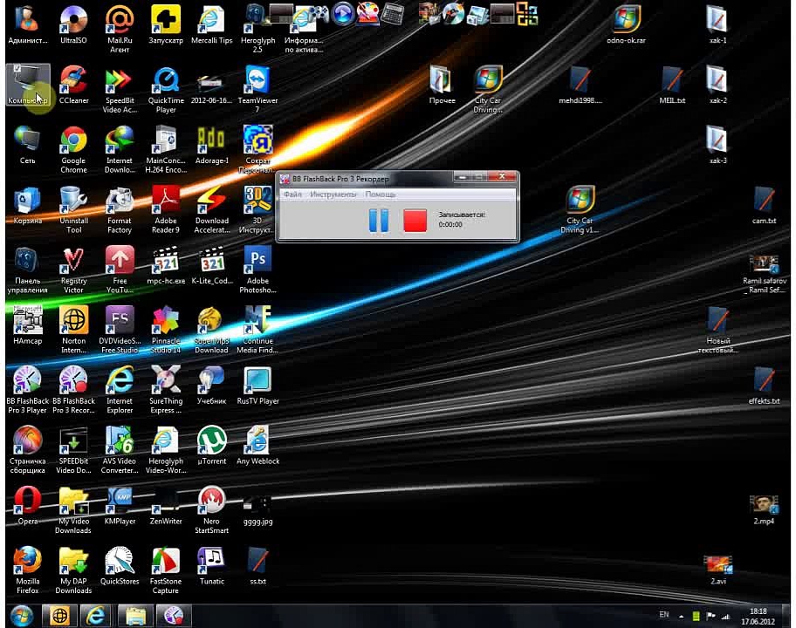Select the AVS Video Converter icon

120,450
